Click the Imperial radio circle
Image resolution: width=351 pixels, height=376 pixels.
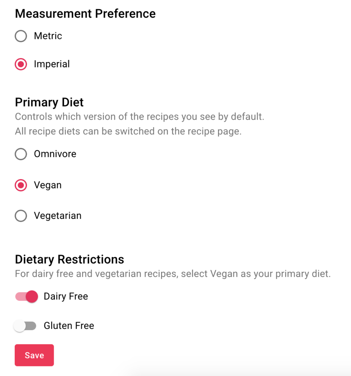21,64
